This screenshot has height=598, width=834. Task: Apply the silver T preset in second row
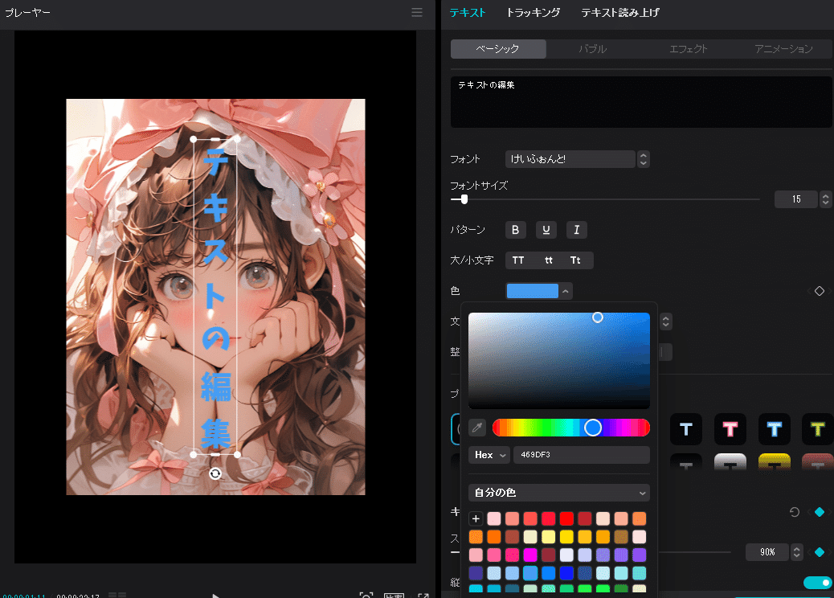click(730, 462)
